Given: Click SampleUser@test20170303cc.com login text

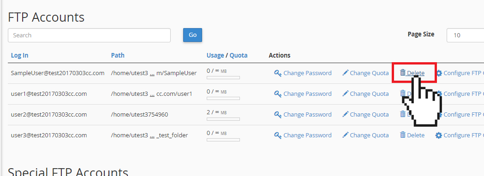Looking at the screenshot, I should (57, 73).
